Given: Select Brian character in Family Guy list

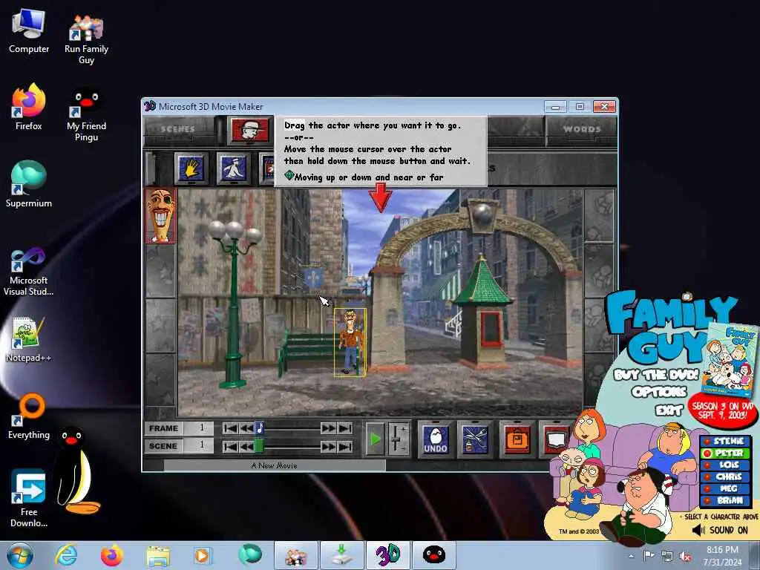Looking at the screenshot, I should (726, 500).
